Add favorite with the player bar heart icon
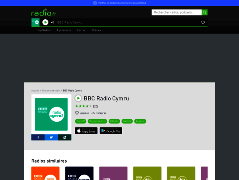Image resolution: width=239 pixels, height=180 pixels. 203,22
